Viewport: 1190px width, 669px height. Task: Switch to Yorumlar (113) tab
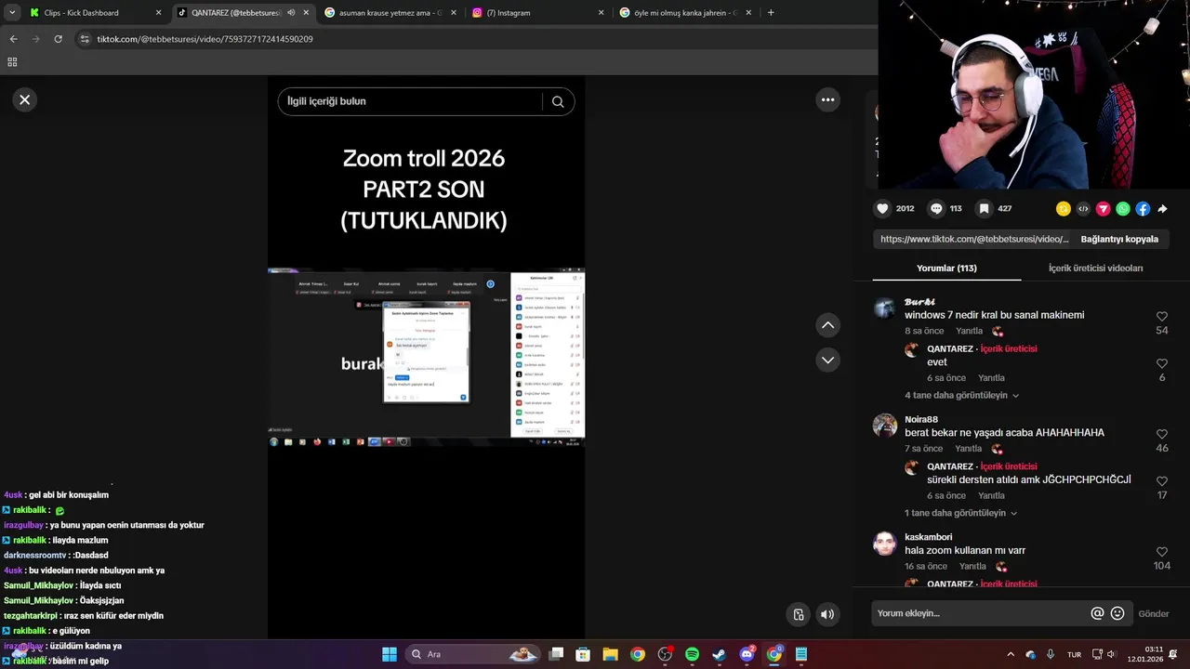946,269
